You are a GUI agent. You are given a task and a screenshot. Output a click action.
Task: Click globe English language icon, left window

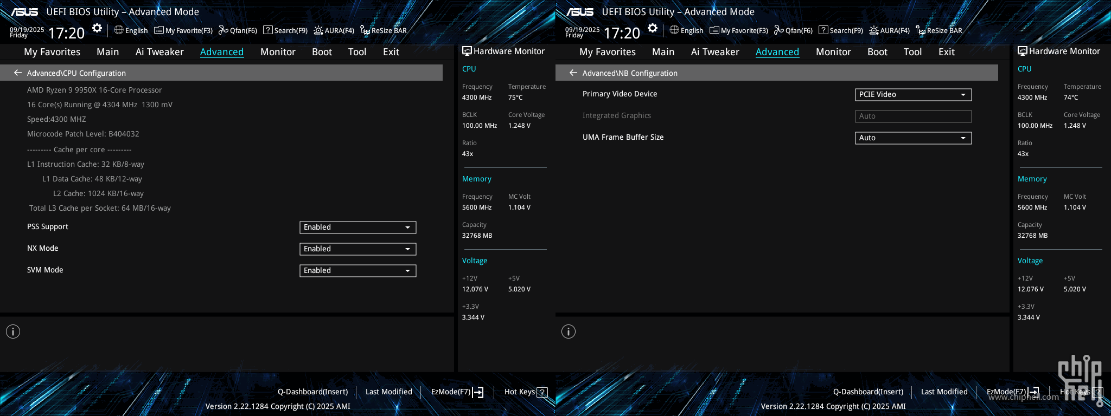click(119, 30)
